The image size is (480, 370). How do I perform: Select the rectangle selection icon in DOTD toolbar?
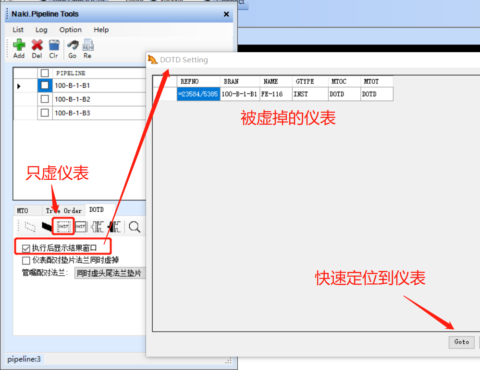click(29, 226)
